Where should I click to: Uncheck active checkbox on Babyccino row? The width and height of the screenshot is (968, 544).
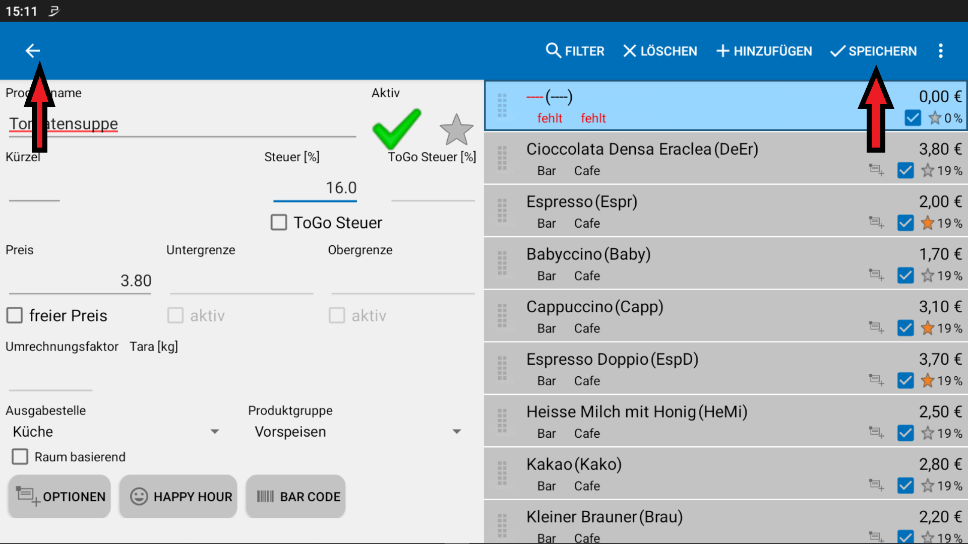(x=905, y=276)
